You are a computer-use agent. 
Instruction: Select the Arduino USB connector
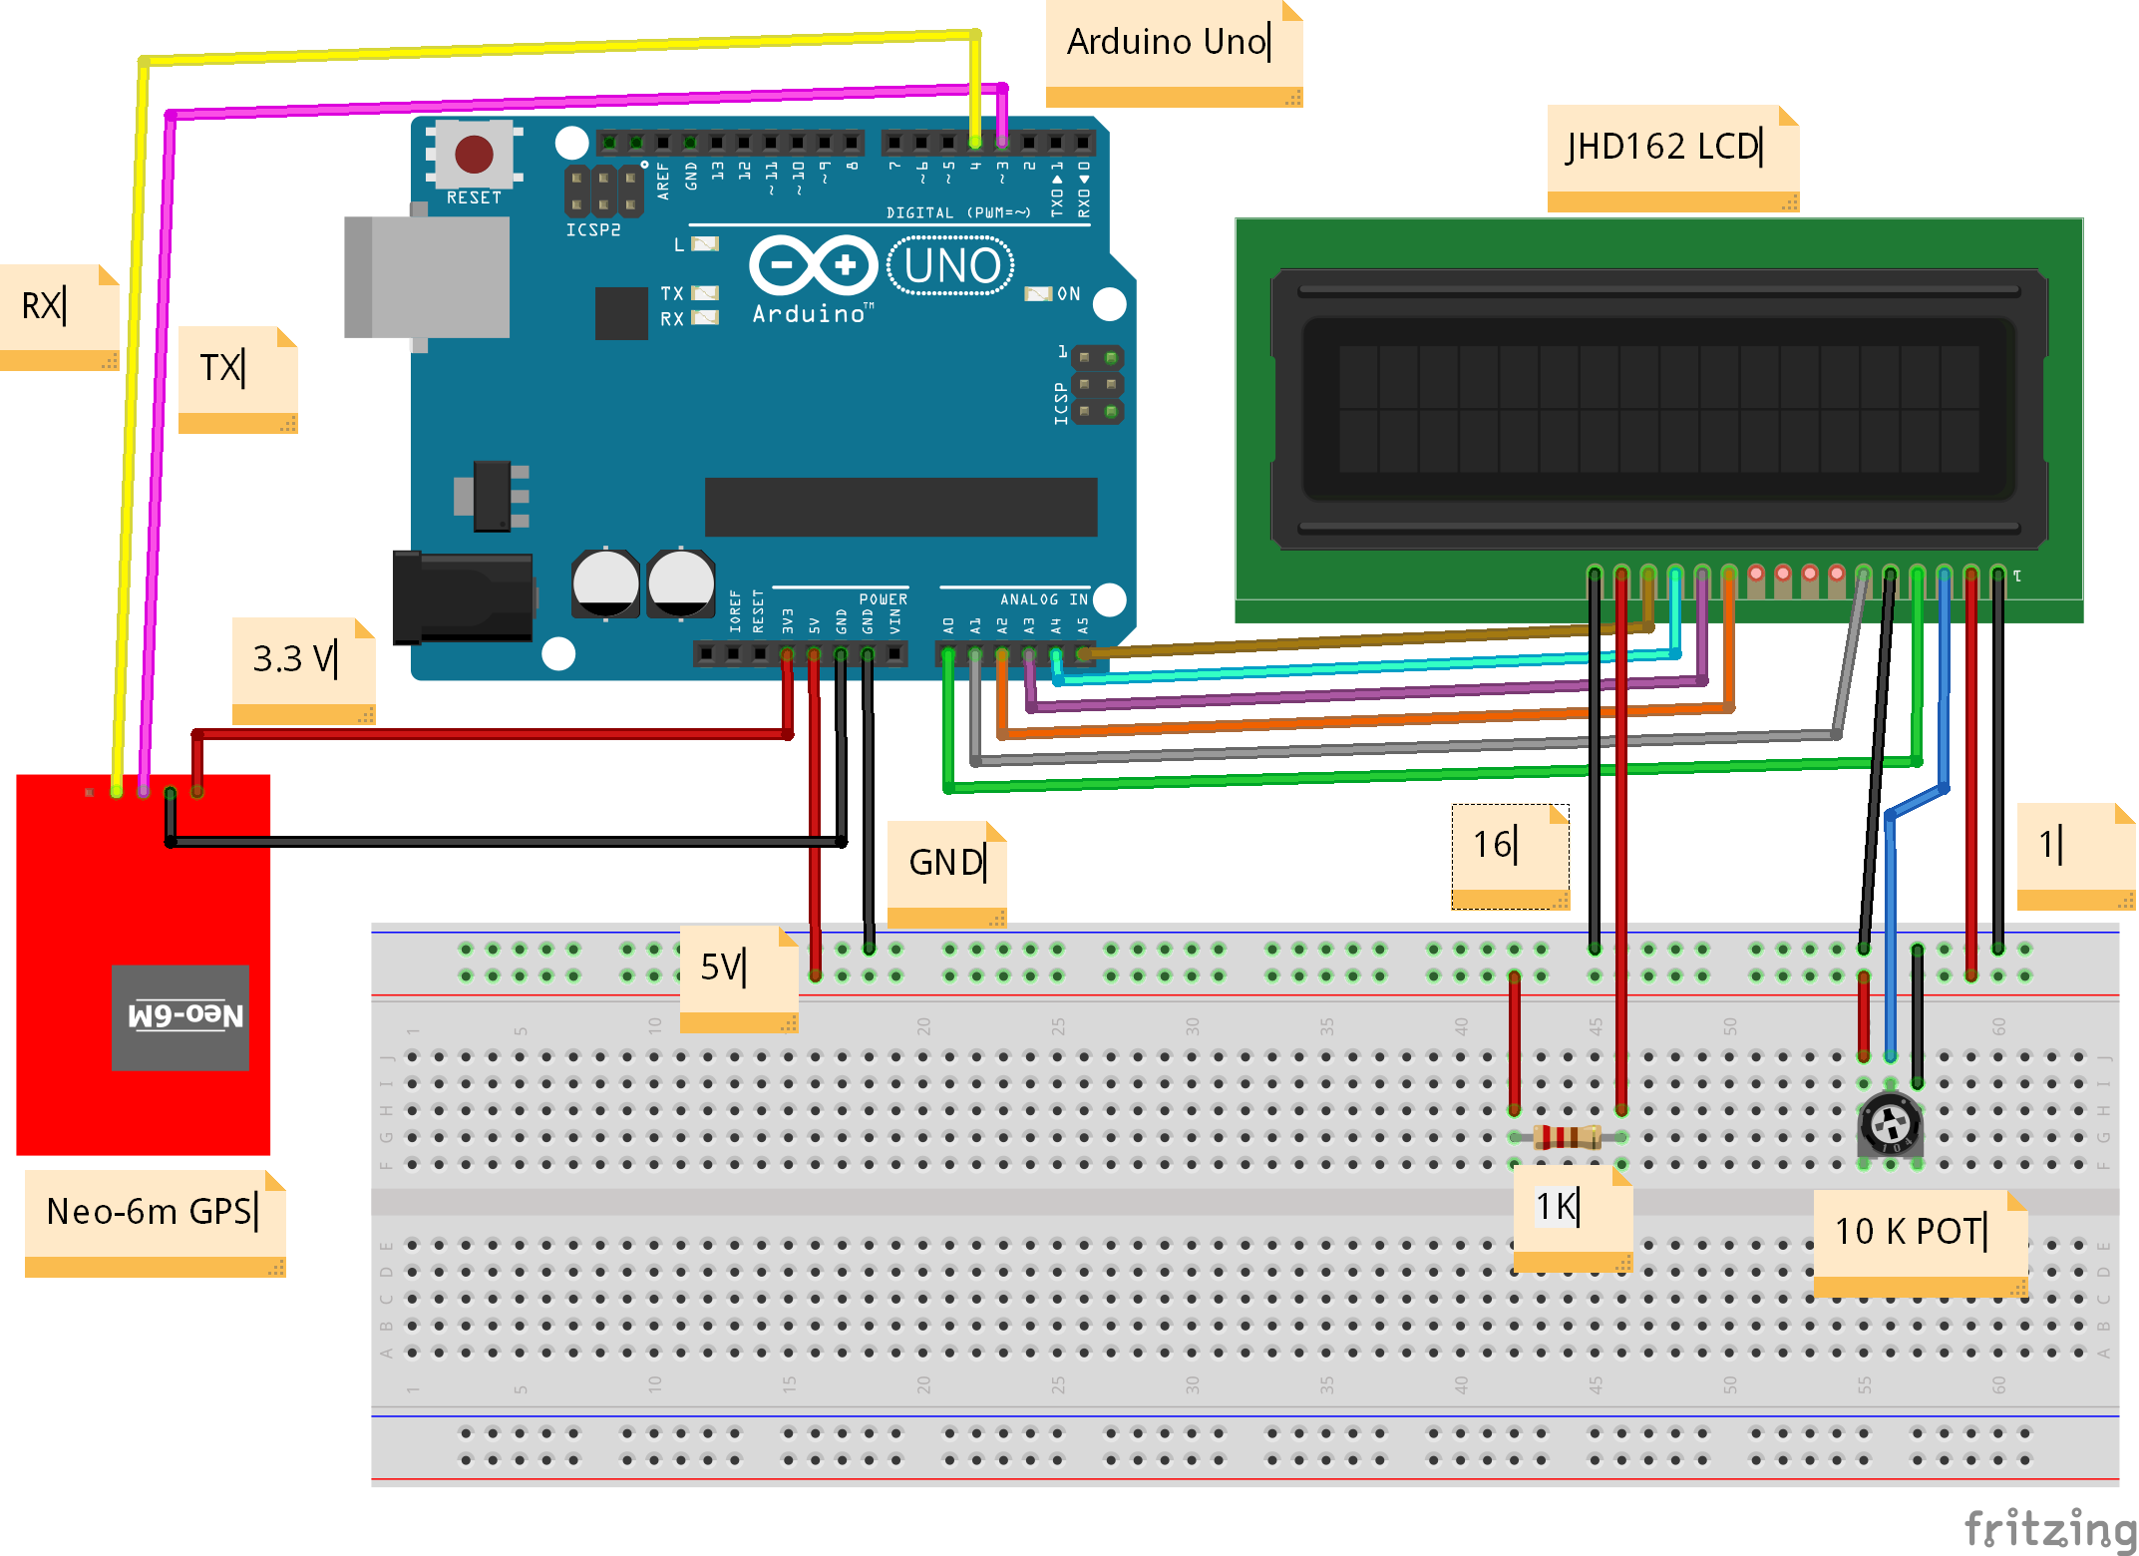point(427,277)
